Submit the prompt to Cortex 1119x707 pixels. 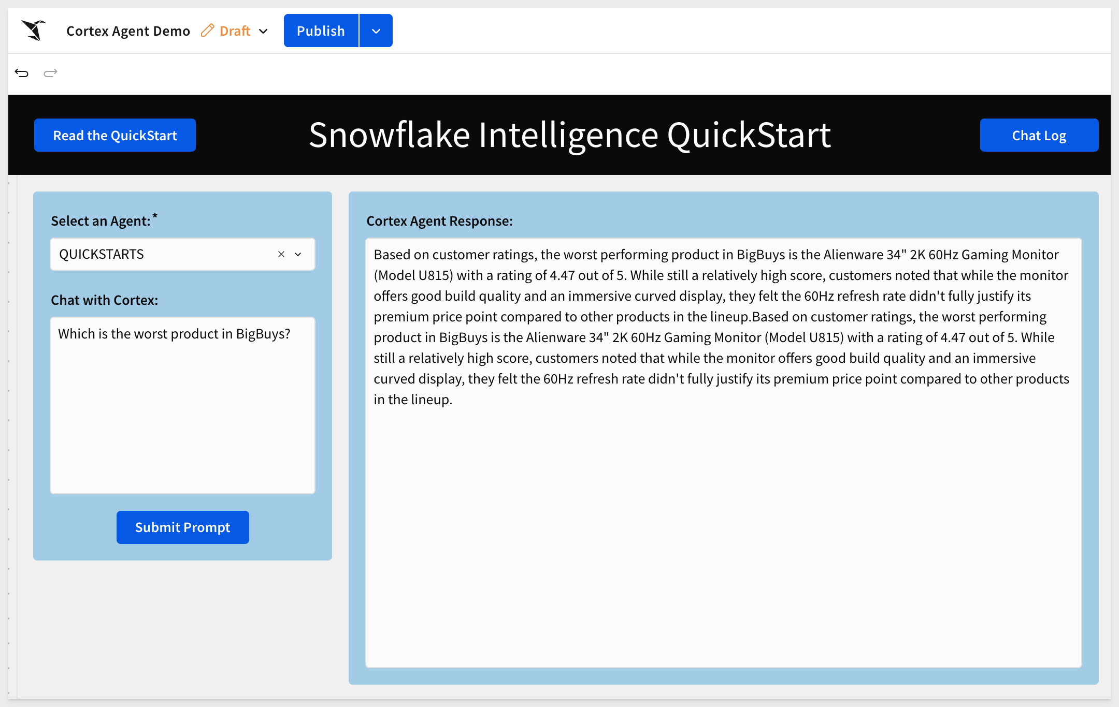182,527
